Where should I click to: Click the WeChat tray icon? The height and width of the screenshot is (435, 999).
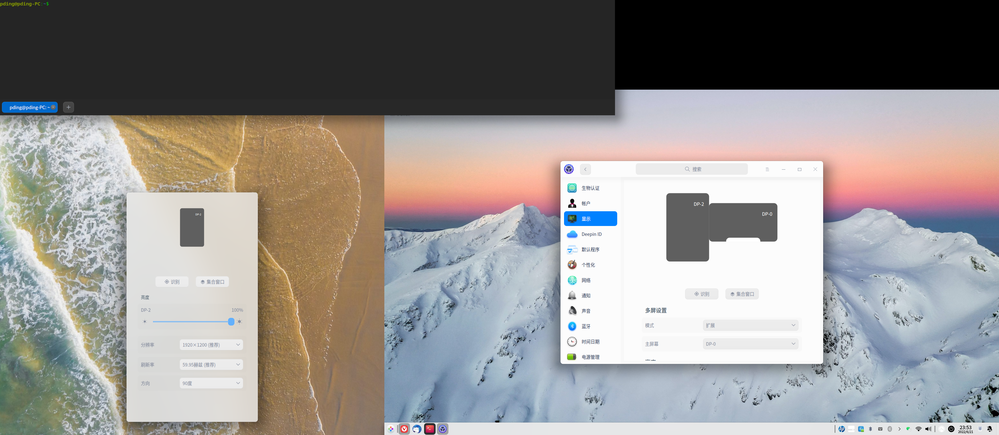tap(908, 429)
